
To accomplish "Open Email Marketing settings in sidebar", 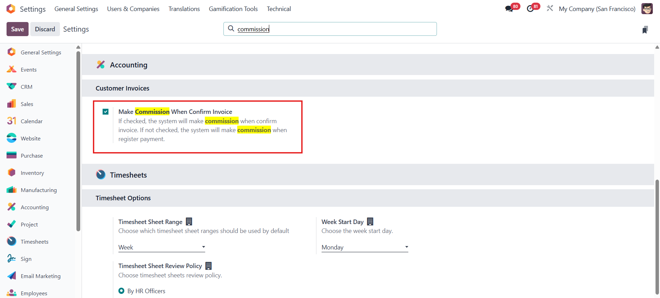I will pyautogui.click(x=40, y=276).
